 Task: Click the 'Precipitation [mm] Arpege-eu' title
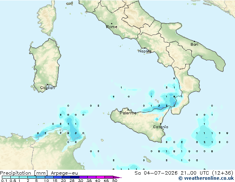pyautogui.click(x=39, y=173)
